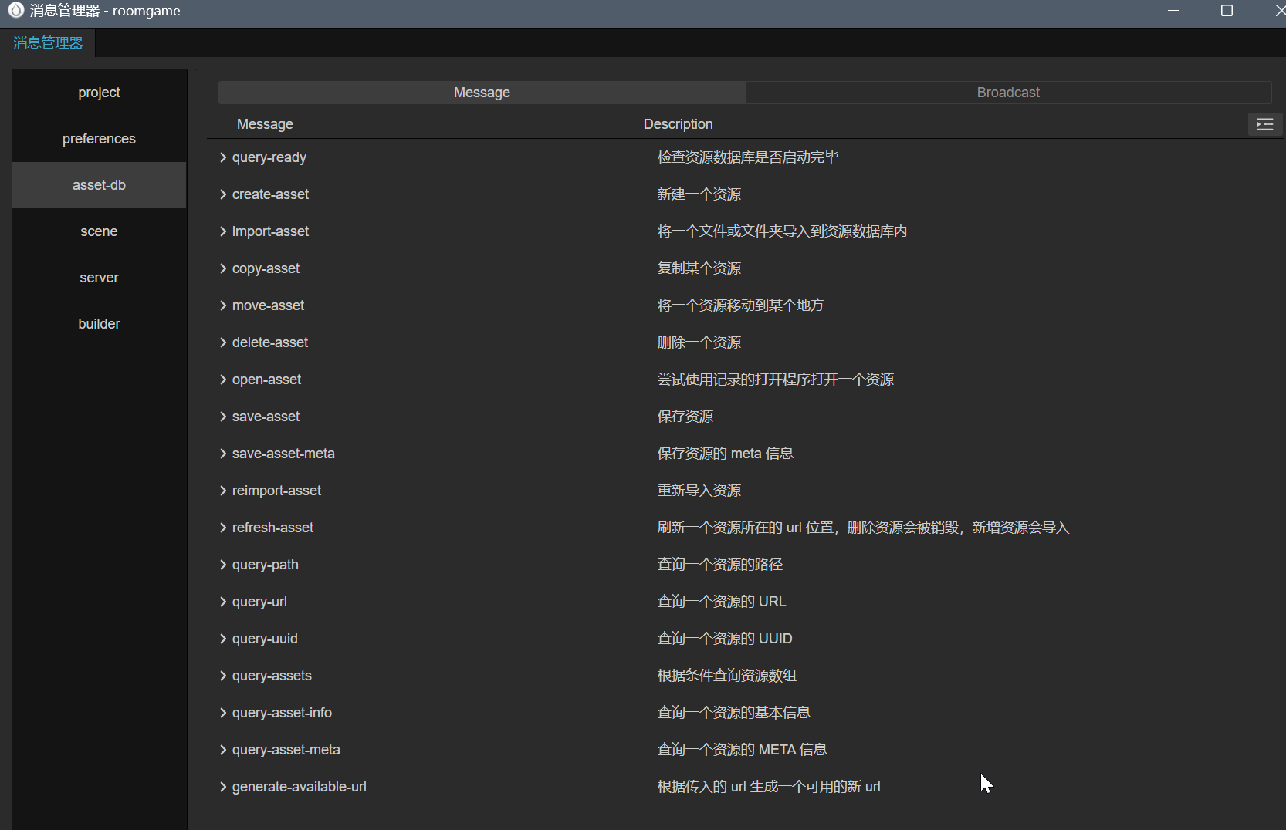Expand the query-asset-meta message row
The width and height of the screenshot is (1286, 830).
(x=223, y=750)
